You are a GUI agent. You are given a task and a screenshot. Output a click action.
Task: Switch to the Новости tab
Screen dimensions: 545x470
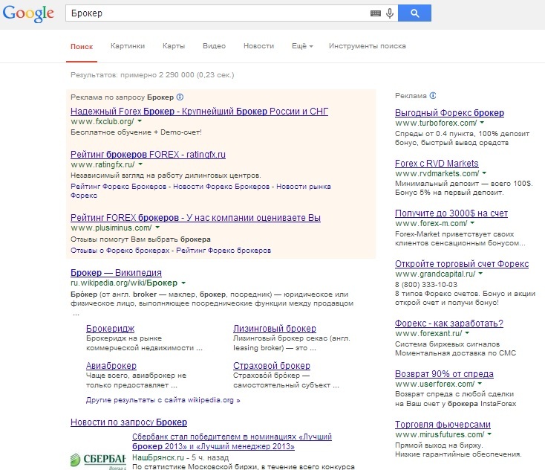[x=258, y=46]
